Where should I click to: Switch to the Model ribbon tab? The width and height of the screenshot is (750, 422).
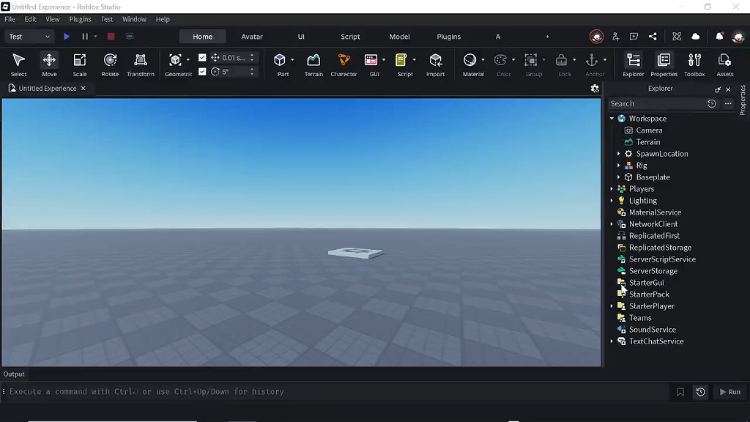pyautogui.click(x=399, y=37)
